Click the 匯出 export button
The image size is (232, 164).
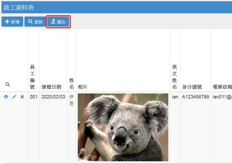[58, 22]
